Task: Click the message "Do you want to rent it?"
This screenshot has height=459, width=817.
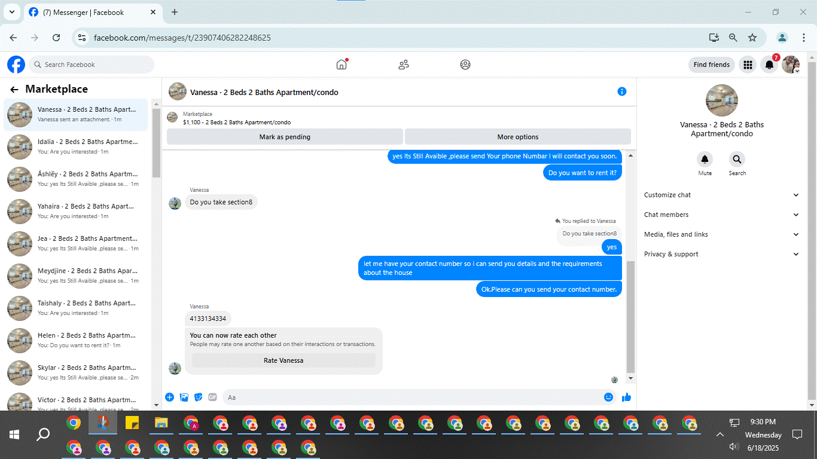Action: click(583, 173)
